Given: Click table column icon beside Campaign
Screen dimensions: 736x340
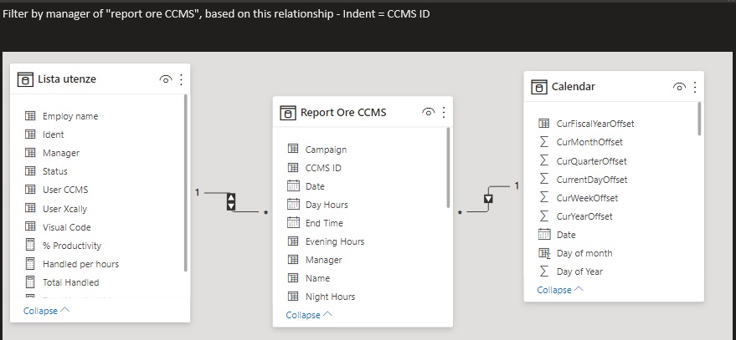Looking at the screenshot, I should tap(293, 149).
